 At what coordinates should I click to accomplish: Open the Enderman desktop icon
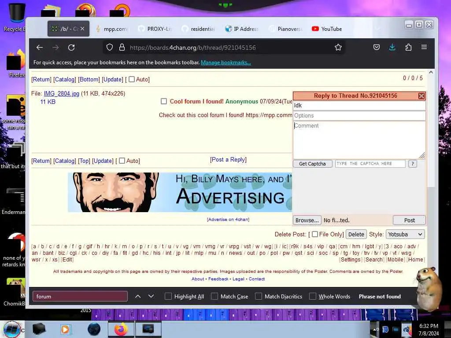click(x=15, y=201)
